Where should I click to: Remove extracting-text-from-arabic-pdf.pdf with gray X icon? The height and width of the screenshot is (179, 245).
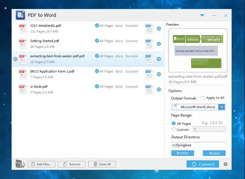coord(15,59)
